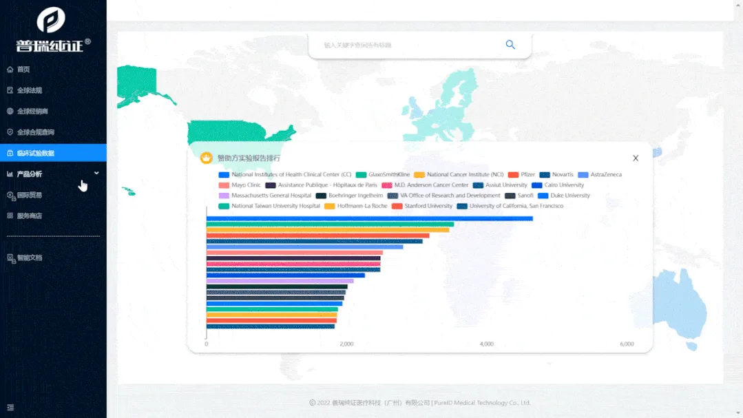743x418 pixels.
Task: Click the 赞助方实验报告排行 title text
Action: (249, 158)
